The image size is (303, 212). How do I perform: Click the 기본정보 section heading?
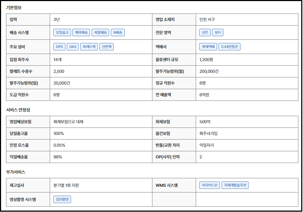coord(14,7)
